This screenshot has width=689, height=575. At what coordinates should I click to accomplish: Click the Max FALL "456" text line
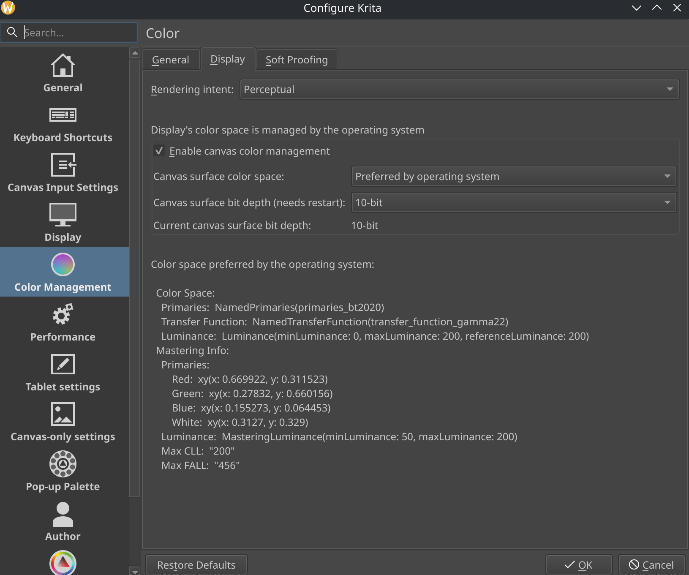coord(201,465)
